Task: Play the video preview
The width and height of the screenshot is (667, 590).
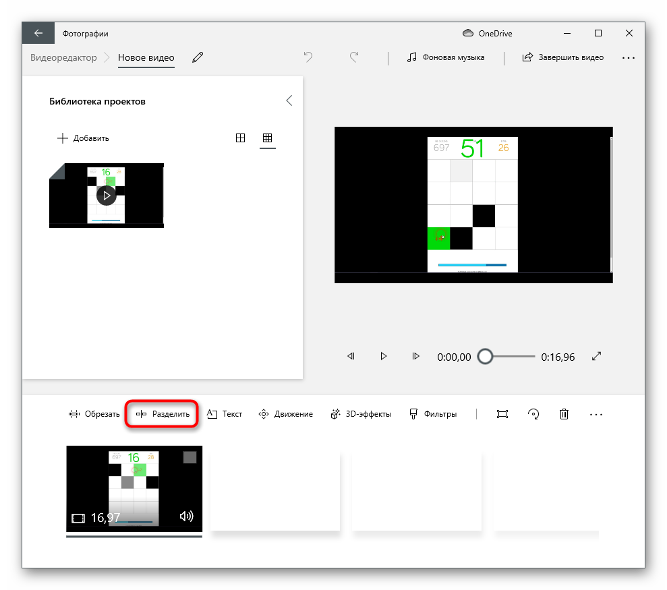Action: pyautogui.click(x=383, y=357)
